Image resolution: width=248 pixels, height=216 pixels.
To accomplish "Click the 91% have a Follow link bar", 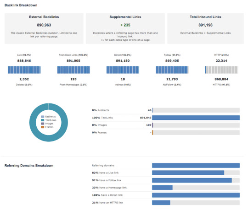I will coord(196,180).
